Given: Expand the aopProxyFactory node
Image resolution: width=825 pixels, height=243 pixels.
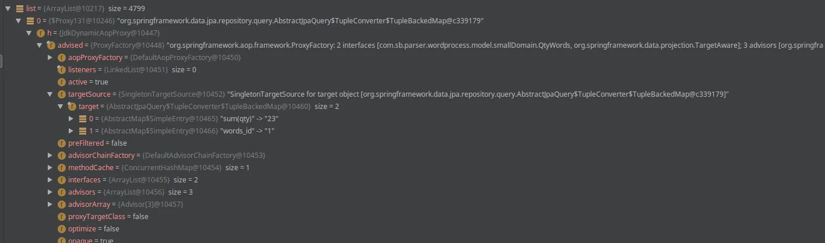Looking at the screenshot, I should (50, 58).
